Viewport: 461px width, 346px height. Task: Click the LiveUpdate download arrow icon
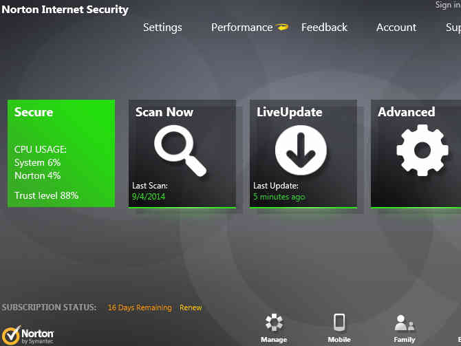tap(301, 151)
